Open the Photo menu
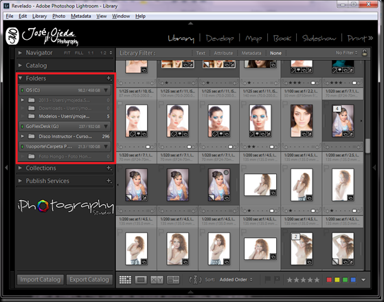 click(59, 17)
